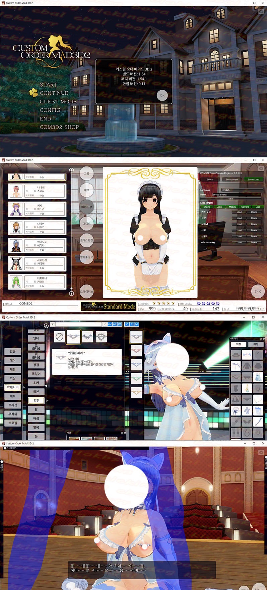Open COM3D2 SHOP from the title menu
267x590 pixels.
click(x=59, y=127)
